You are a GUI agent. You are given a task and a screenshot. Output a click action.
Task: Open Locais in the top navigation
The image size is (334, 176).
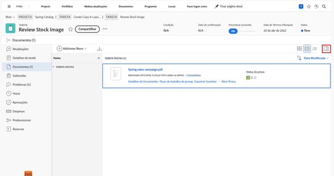tap(172, 6)
